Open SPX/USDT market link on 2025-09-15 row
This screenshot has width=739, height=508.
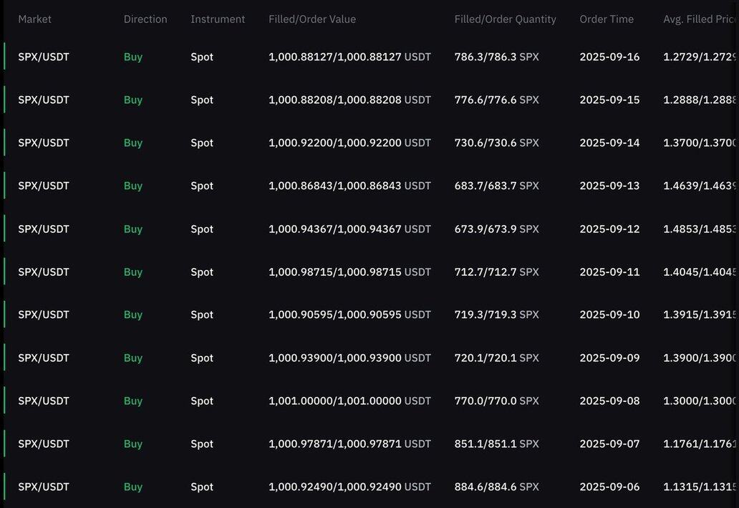coord(44,100)
